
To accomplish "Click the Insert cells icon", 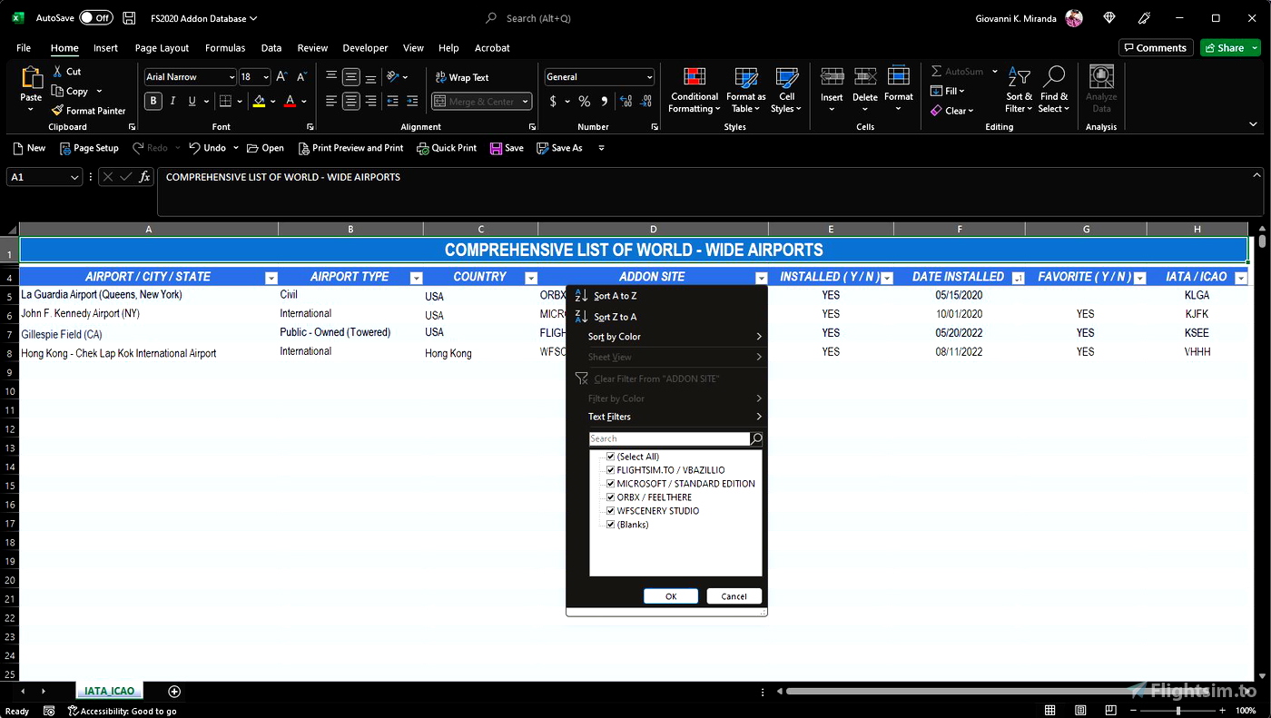I will (x=832, y=77).
